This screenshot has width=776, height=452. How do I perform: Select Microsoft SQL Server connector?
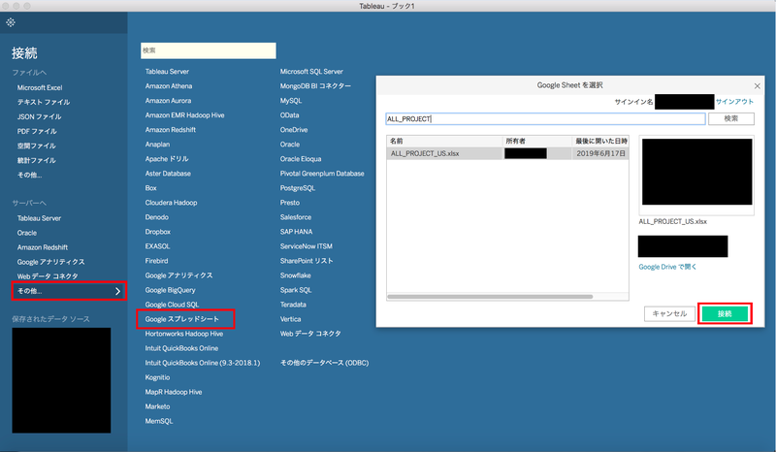pos(311,72)
